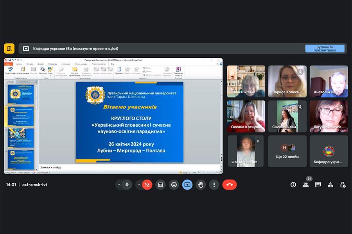Click the Тезаурус icon
Viewport: 352px width, 234px height.
pos(34,71)
